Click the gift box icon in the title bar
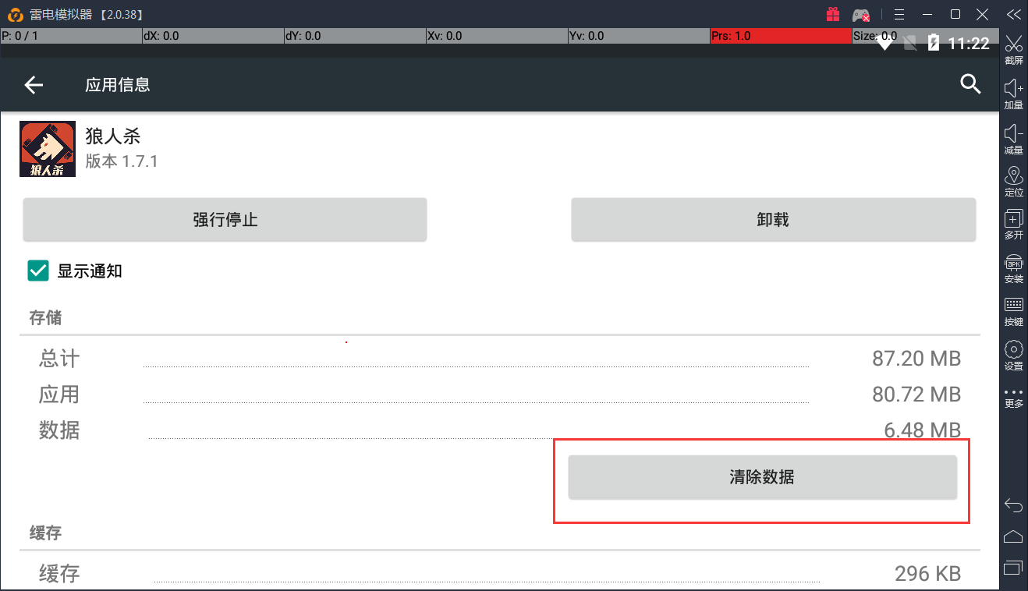This screenshot has height=591, width=1028. pos(833,14)
